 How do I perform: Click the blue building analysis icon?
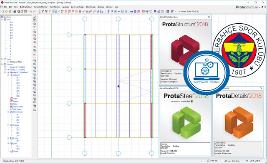coord(131,11)
